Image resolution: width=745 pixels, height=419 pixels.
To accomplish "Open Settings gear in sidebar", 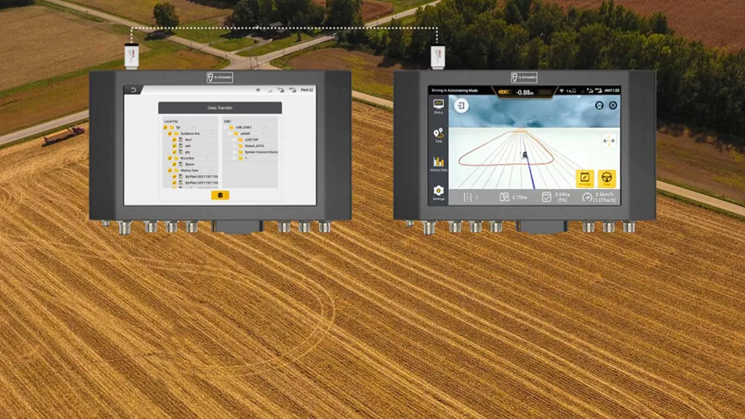I will 438,191.
